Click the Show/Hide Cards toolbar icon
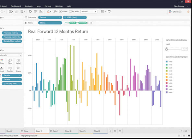The height and width of the screenshot is (139, 192). coord(102,11)
